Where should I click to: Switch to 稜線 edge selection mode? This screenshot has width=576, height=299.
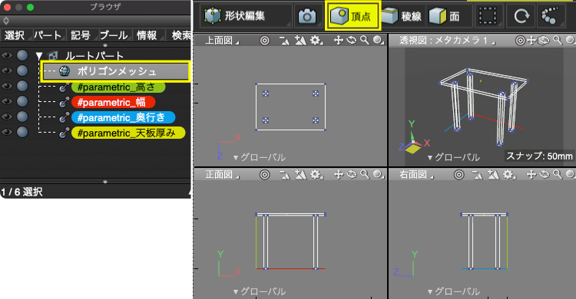[x=402, y=16]
